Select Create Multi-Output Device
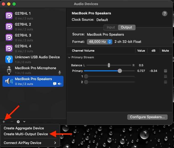 pyautogui.click(x=26, y=134)
